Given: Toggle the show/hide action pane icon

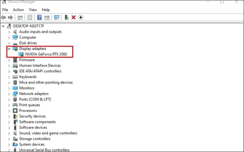Looking at the screenshot, I should (x=47, y=18).
